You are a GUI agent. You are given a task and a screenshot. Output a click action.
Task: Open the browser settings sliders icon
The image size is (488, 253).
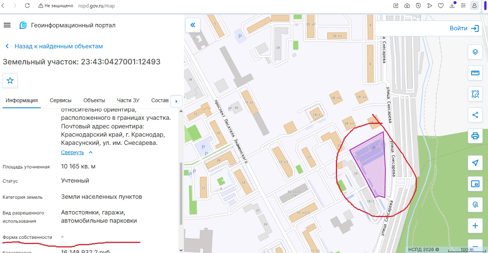pyautogui.click(x=463, y=6)
